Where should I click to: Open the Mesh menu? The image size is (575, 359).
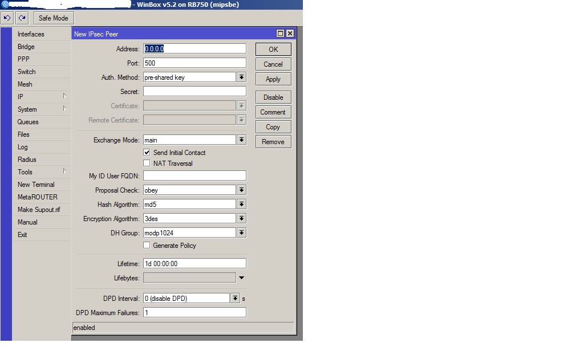pos(41,84)
